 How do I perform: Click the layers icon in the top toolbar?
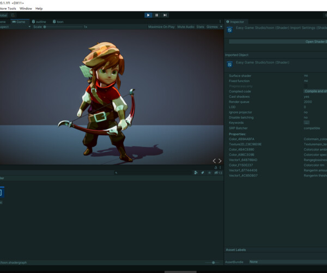pyautogui.click(x=13, y=15)
